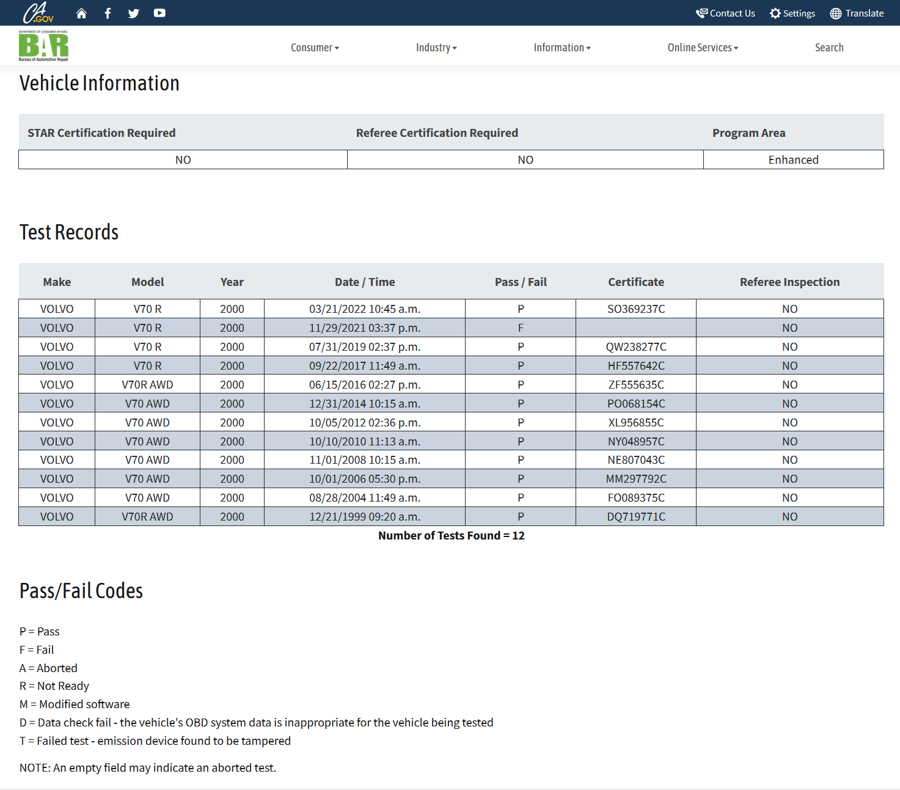
Task: Select the failed 11/29/2021 test row
Action: point(365,328)
